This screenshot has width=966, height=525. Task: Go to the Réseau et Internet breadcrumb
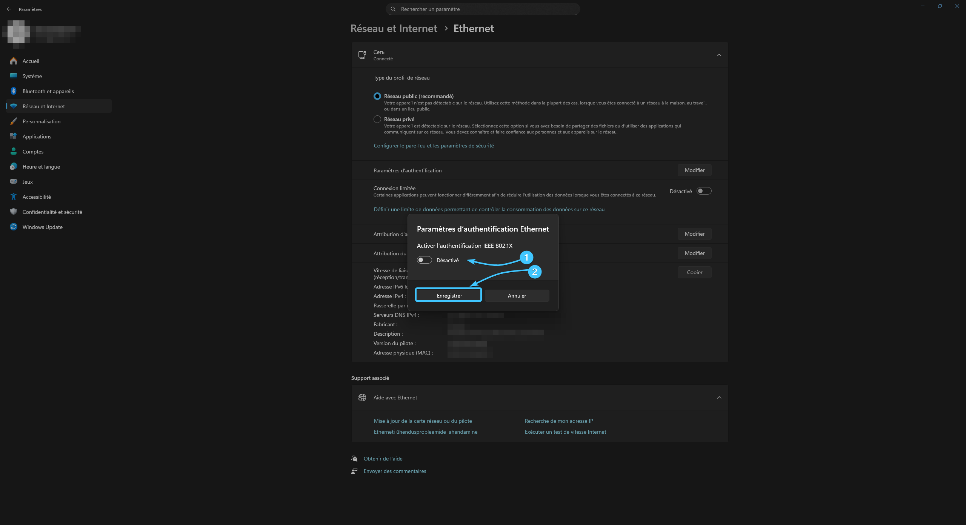click(394, 29)
